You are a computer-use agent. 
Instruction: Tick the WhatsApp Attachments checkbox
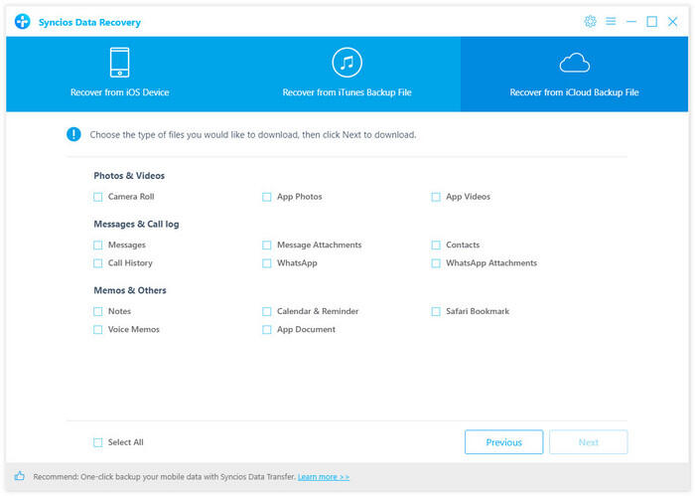click(436, 263)
